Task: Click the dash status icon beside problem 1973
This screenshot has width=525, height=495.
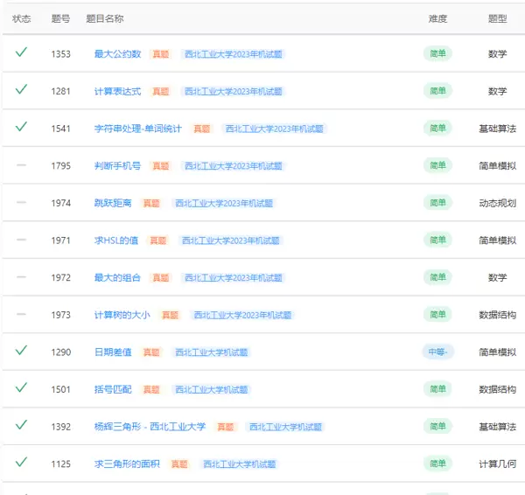Action: click(x=21, y=314)
